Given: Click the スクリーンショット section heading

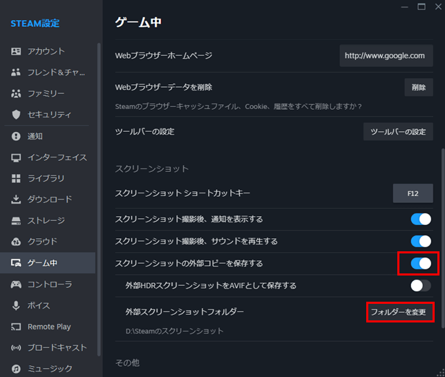Looking at the screenshot, I should (152, 168).
